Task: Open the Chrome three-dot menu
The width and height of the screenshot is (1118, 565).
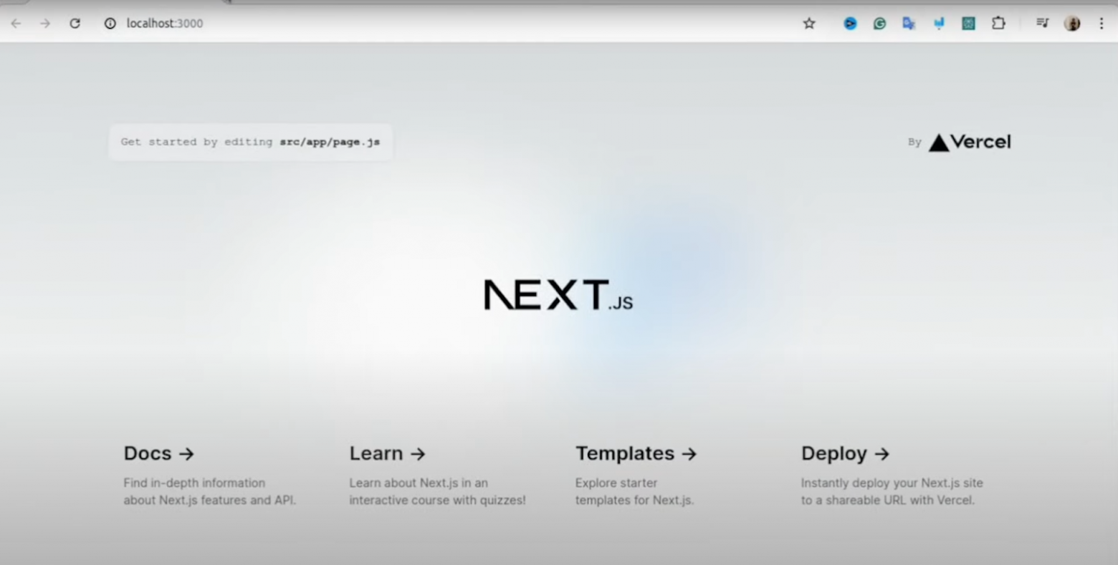Action: 1102,24
